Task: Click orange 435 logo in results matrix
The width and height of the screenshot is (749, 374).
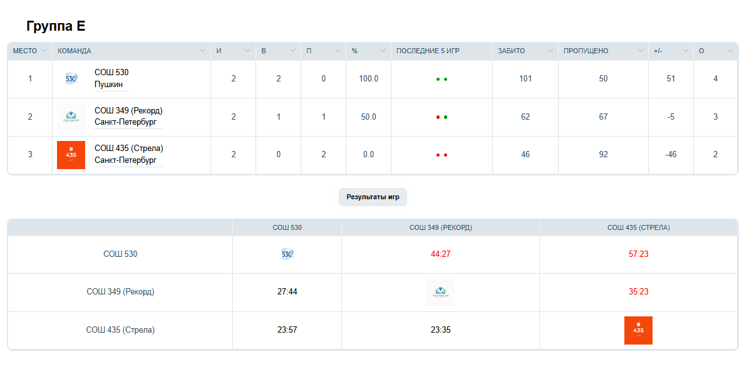Action: click(638, 330)
